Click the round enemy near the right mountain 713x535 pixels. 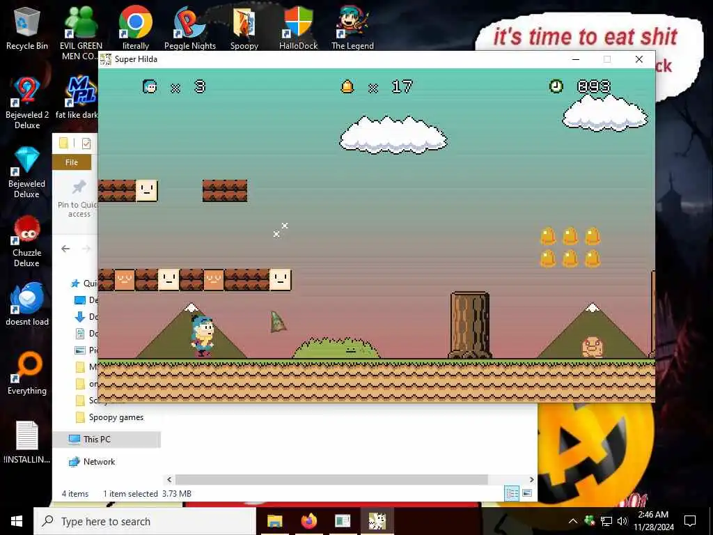(x=593, y=347)
